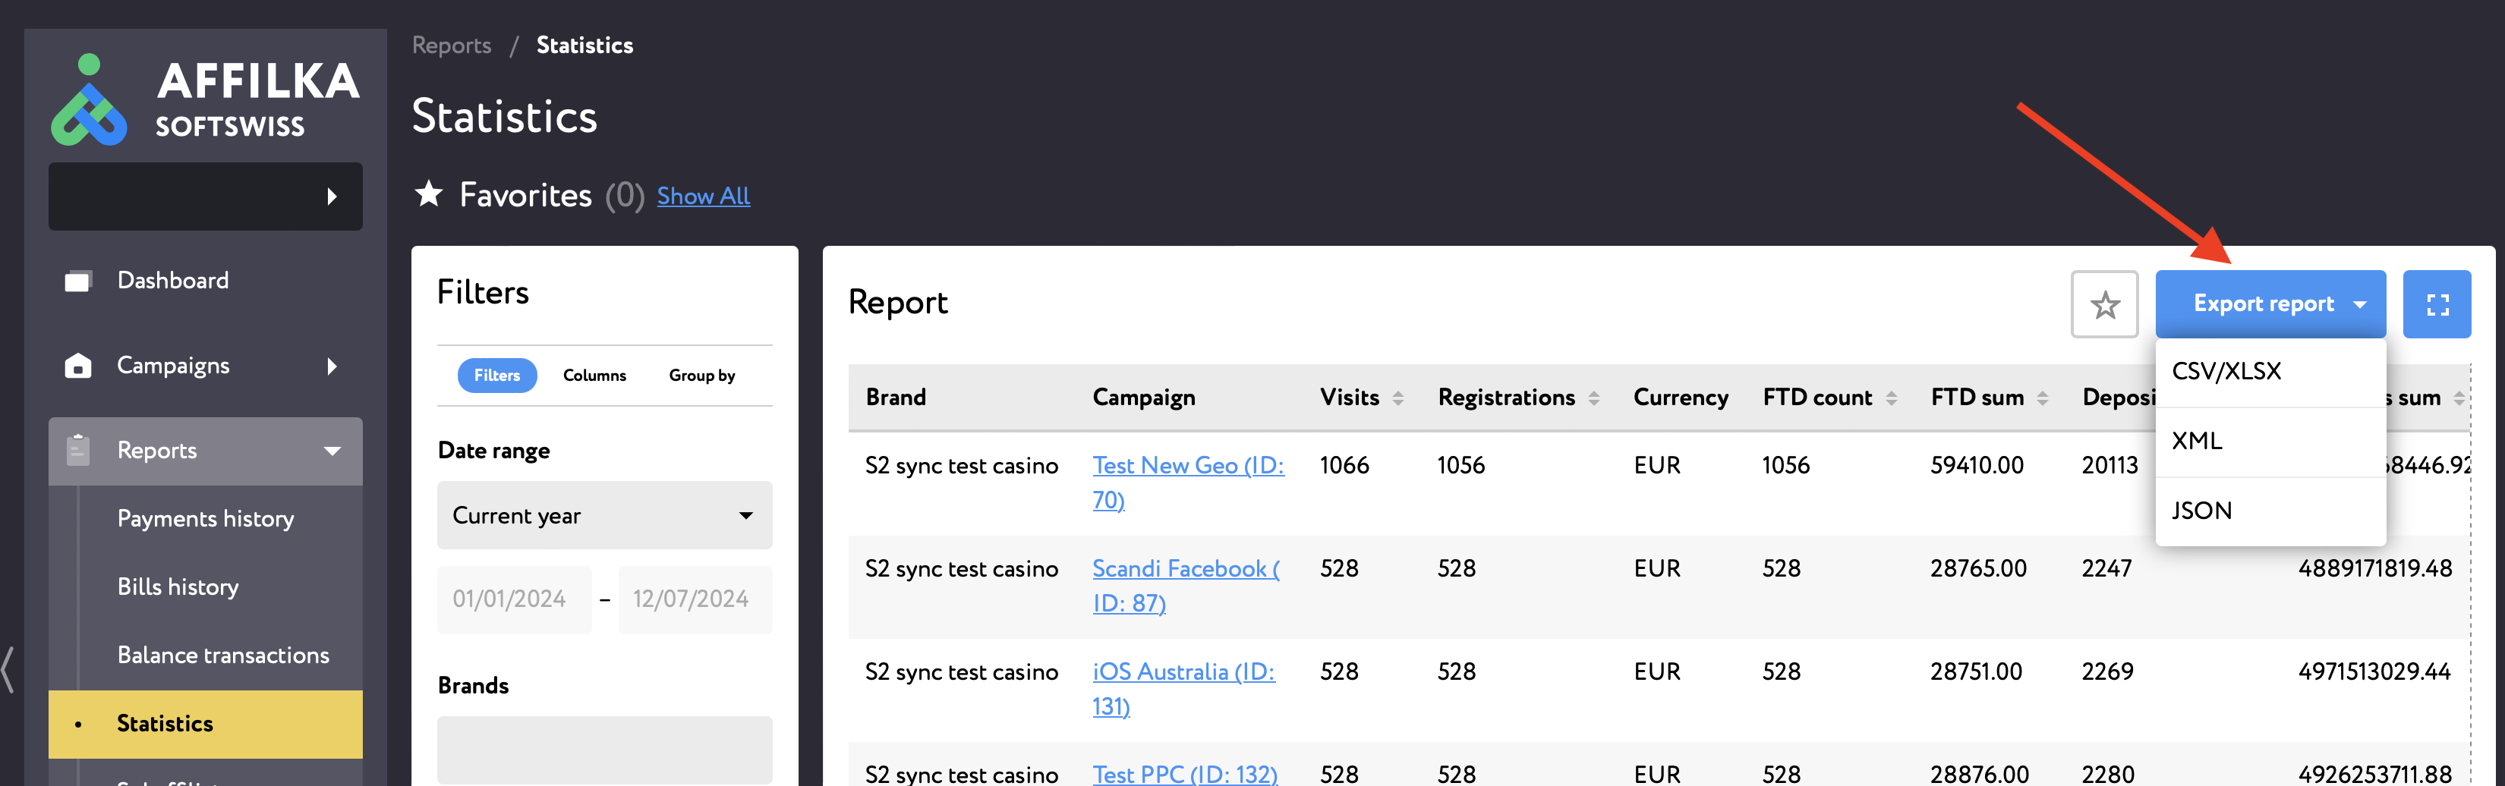
Task: Click the favorite star icon beside Export report
Action: pos(2103,304)
